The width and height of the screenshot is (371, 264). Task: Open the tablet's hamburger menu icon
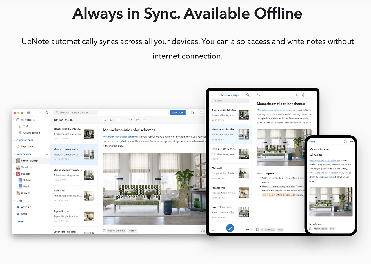coord(212,95)
